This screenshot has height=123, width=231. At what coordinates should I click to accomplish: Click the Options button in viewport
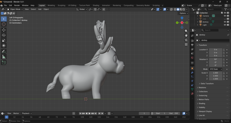point(184,13)
